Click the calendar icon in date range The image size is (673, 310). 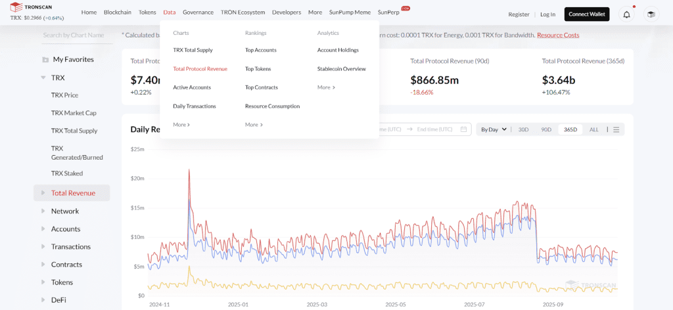coord(464,129)
